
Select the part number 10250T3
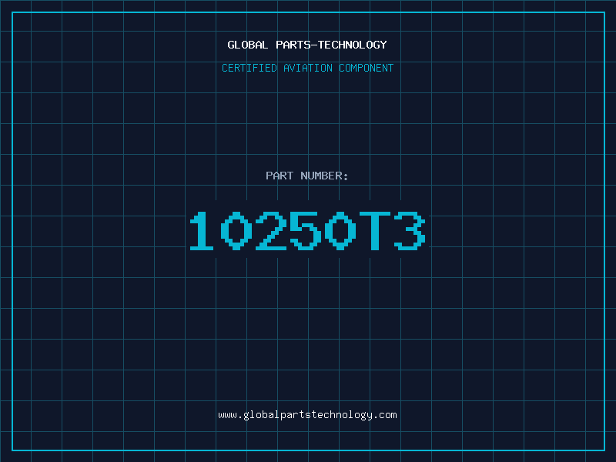(307, 230)
